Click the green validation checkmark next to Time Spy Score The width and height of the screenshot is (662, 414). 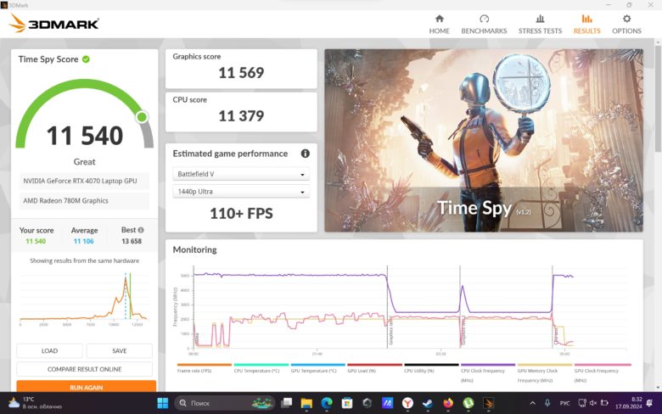(86, 59)
